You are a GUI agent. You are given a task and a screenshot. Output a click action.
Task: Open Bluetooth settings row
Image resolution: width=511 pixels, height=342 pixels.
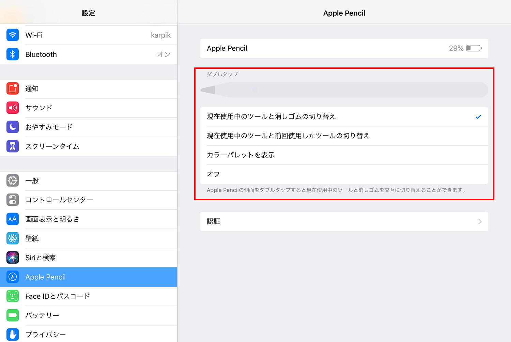[x=89, y=54]
